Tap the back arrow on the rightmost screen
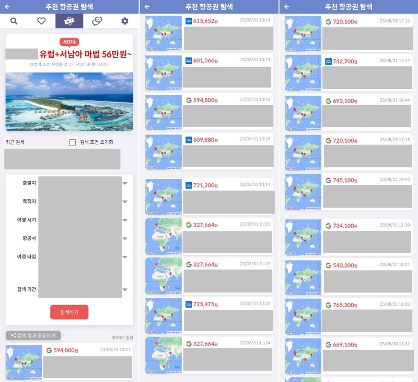418x382 pixels. (286, 7)
